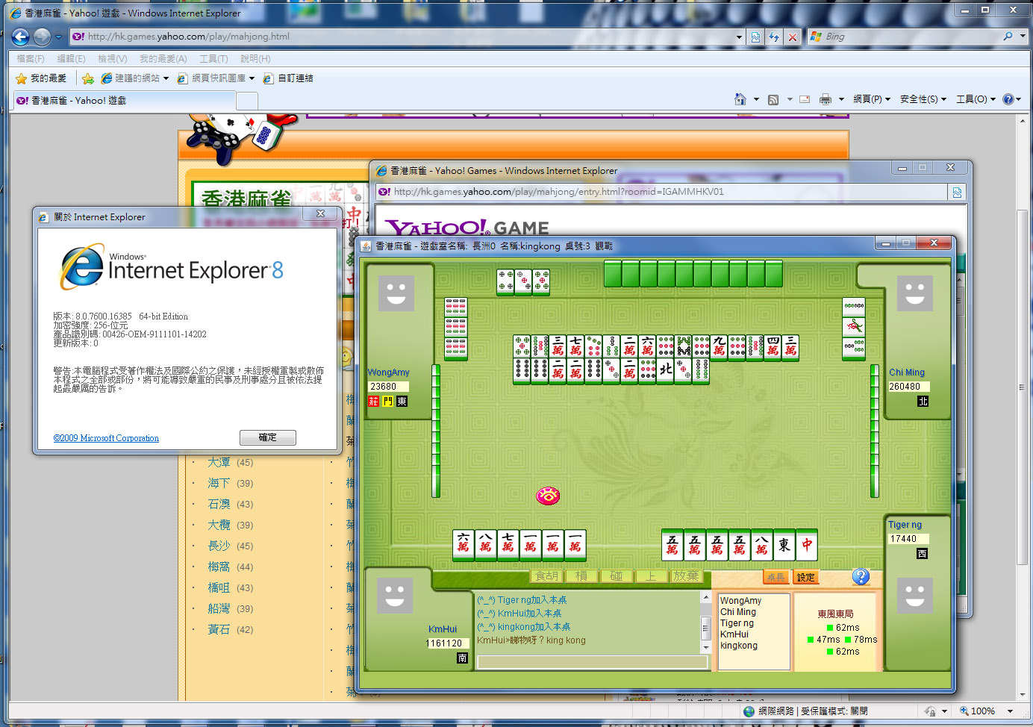1033x727 pixels.
Task: Open the 工具(O) dropdown in command bar
Action: [976, 99]
